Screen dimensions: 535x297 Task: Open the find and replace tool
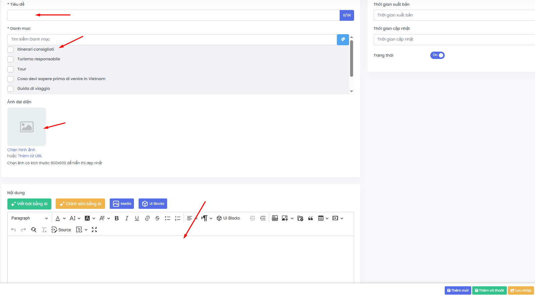34,230
